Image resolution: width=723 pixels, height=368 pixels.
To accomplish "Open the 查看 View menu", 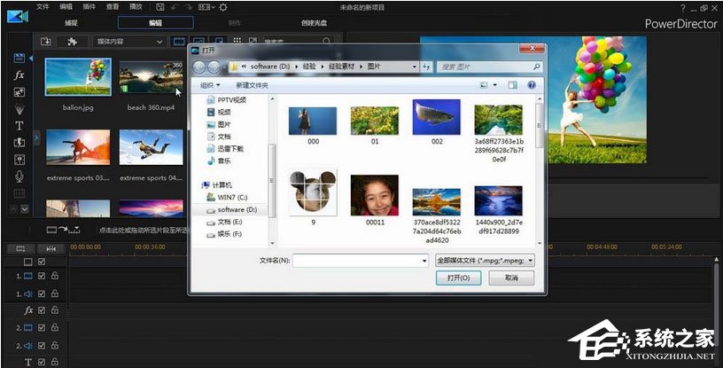I will (x=112, y=7).
